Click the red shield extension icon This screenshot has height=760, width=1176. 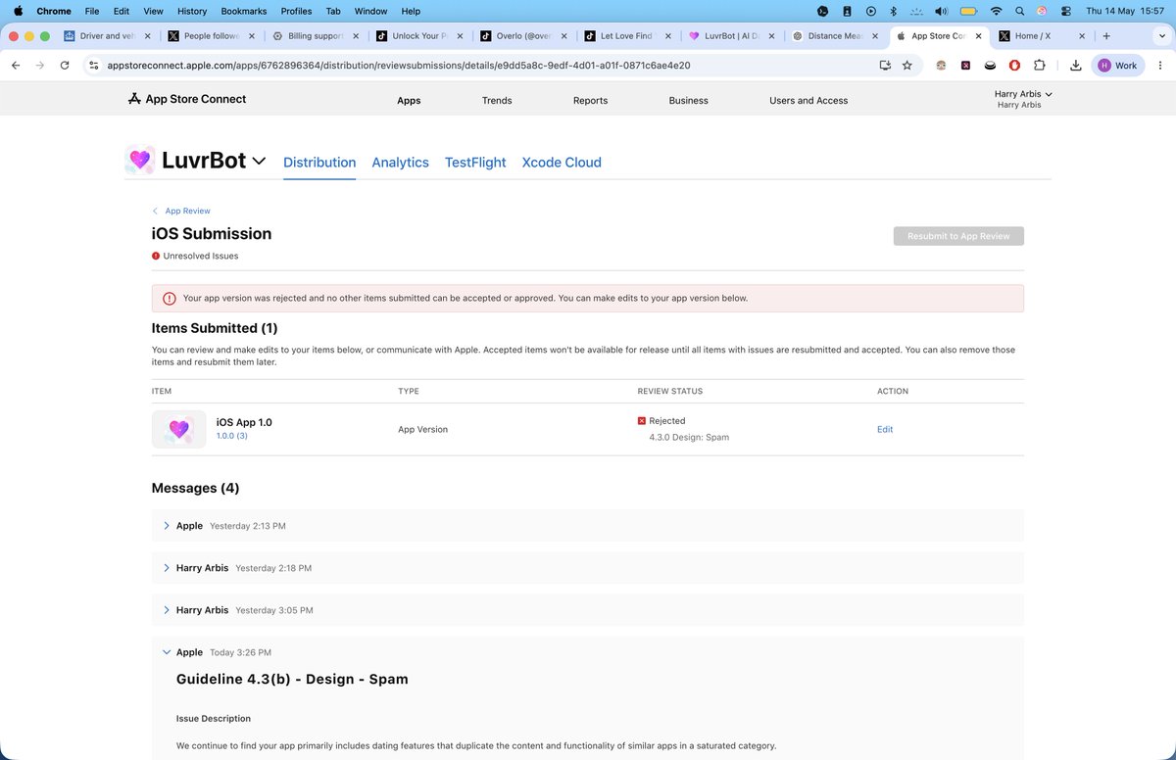pyautogui.click(x=1014, y=66)
